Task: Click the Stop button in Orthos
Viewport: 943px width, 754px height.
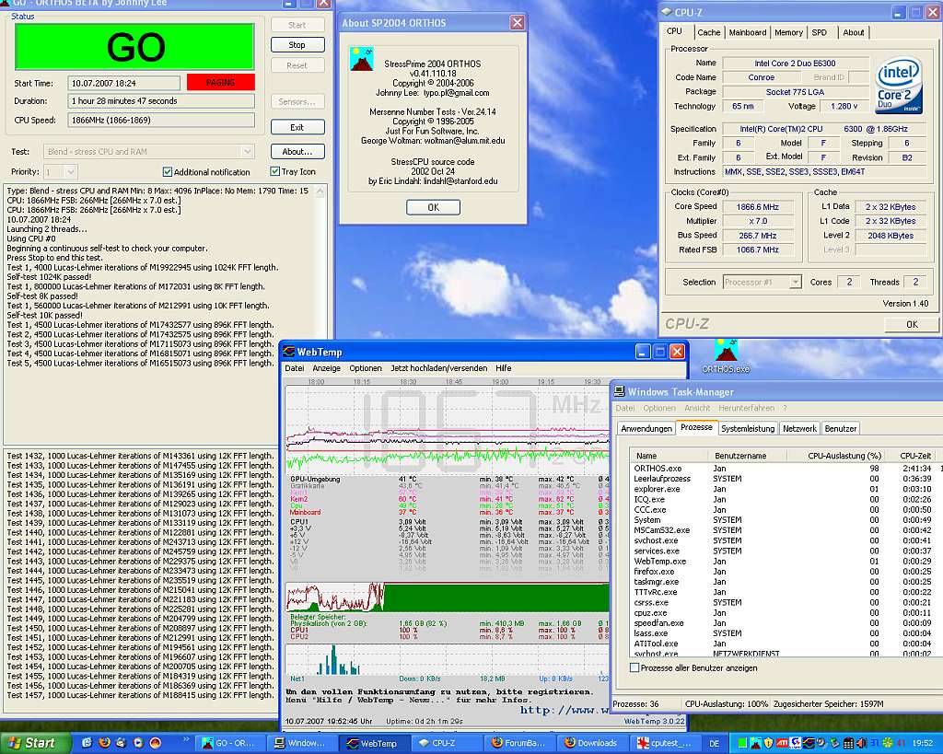Action: (297, 45)
